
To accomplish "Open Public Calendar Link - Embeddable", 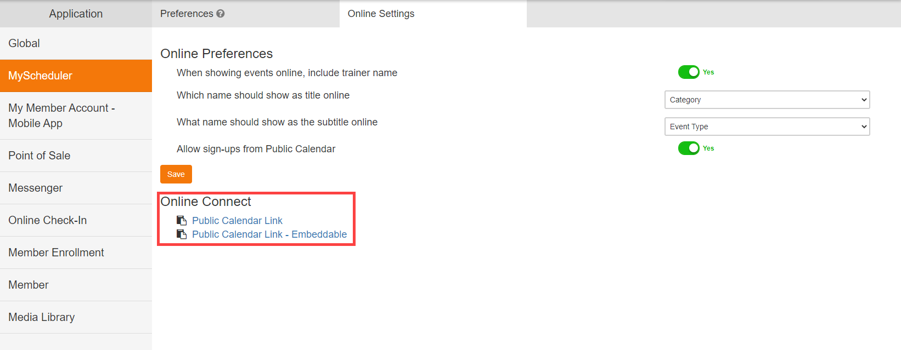I will point(269,234).
